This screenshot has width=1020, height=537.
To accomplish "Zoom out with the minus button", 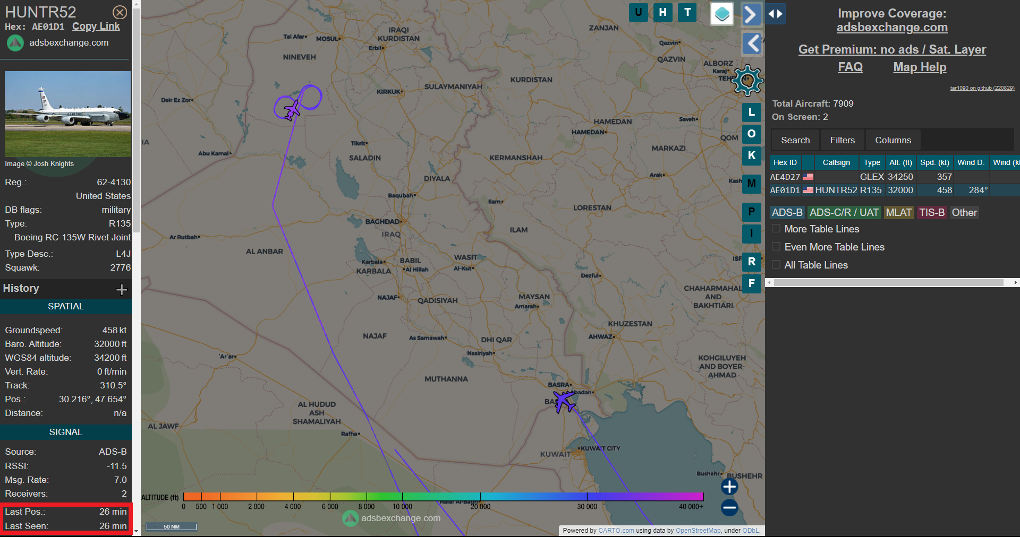I will click(729, 508).
